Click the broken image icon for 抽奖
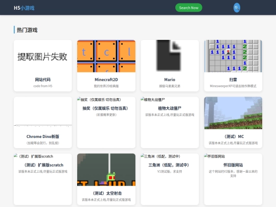 [79, 100]
